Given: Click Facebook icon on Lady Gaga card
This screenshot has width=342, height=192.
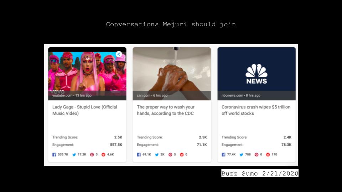Looking at the screenshot, I should (54, 155).
